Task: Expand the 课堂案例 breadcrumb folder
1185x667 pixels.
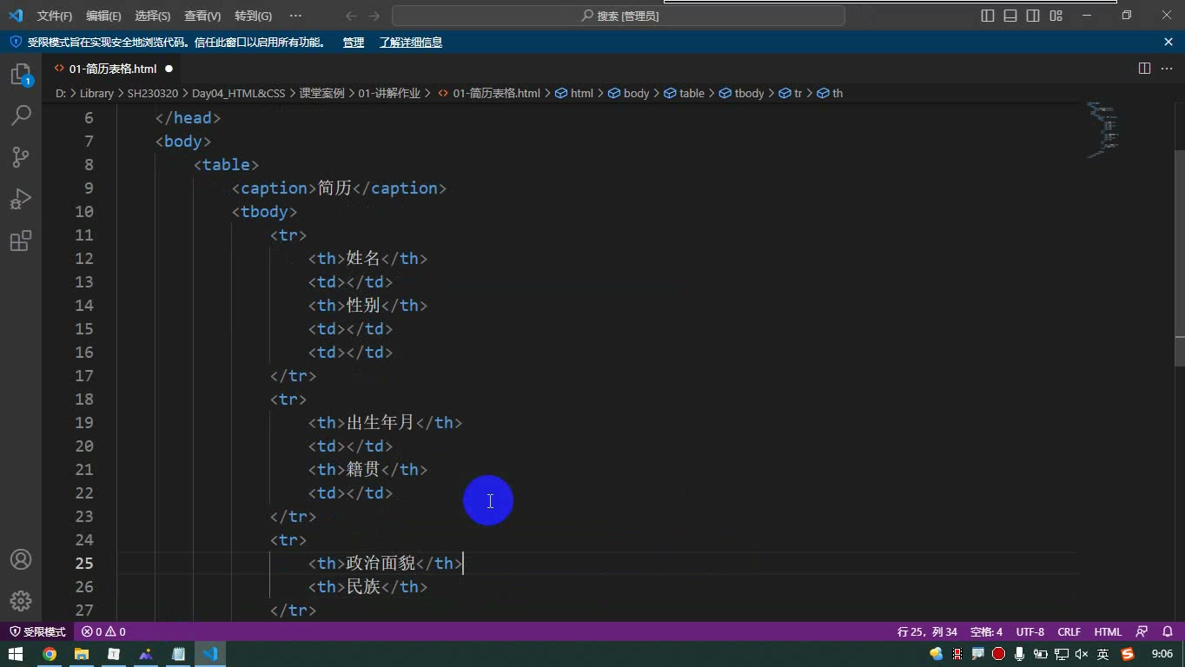Action: pyautogui.click(x=321, y=93)
